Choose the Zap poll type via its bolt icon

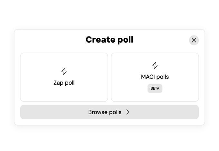coord(64,71)
